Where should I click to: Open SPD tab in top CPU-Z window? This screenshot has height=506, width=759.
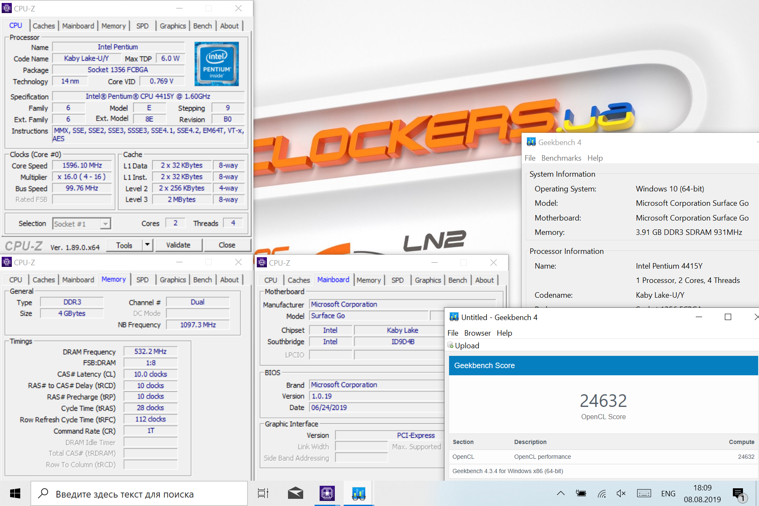[142, 26]
